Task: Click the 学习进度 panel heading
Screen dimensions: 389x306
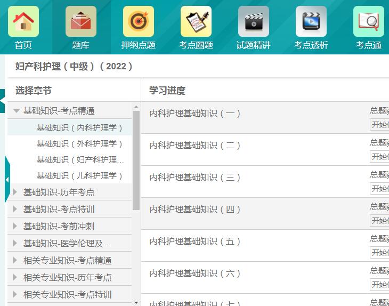Action: [x=167, y=90]
